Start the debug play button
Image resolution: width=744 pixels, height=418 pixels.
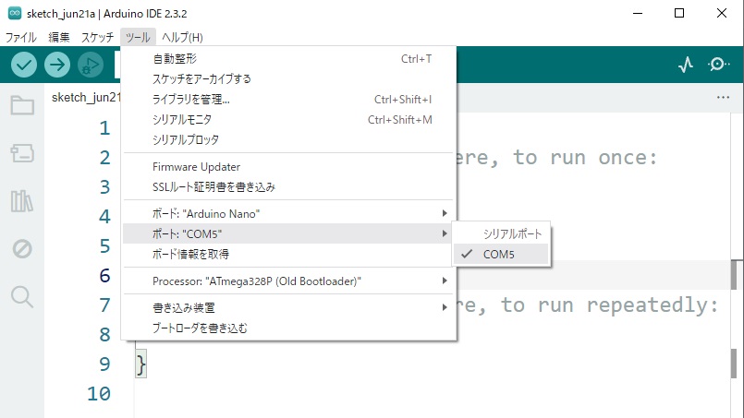(91, 65)
